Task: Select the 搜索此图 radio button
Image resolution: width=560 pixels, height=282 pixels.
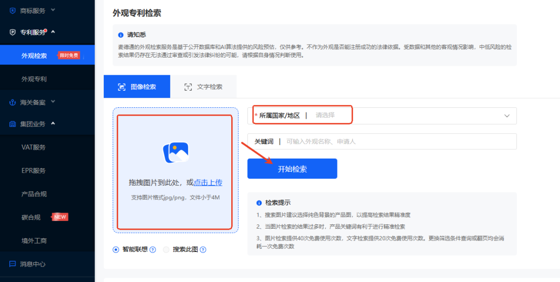Action: point(166,250)
